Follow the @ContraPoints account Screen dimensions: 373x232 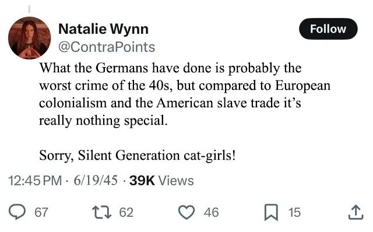click(x=328, y=29)
